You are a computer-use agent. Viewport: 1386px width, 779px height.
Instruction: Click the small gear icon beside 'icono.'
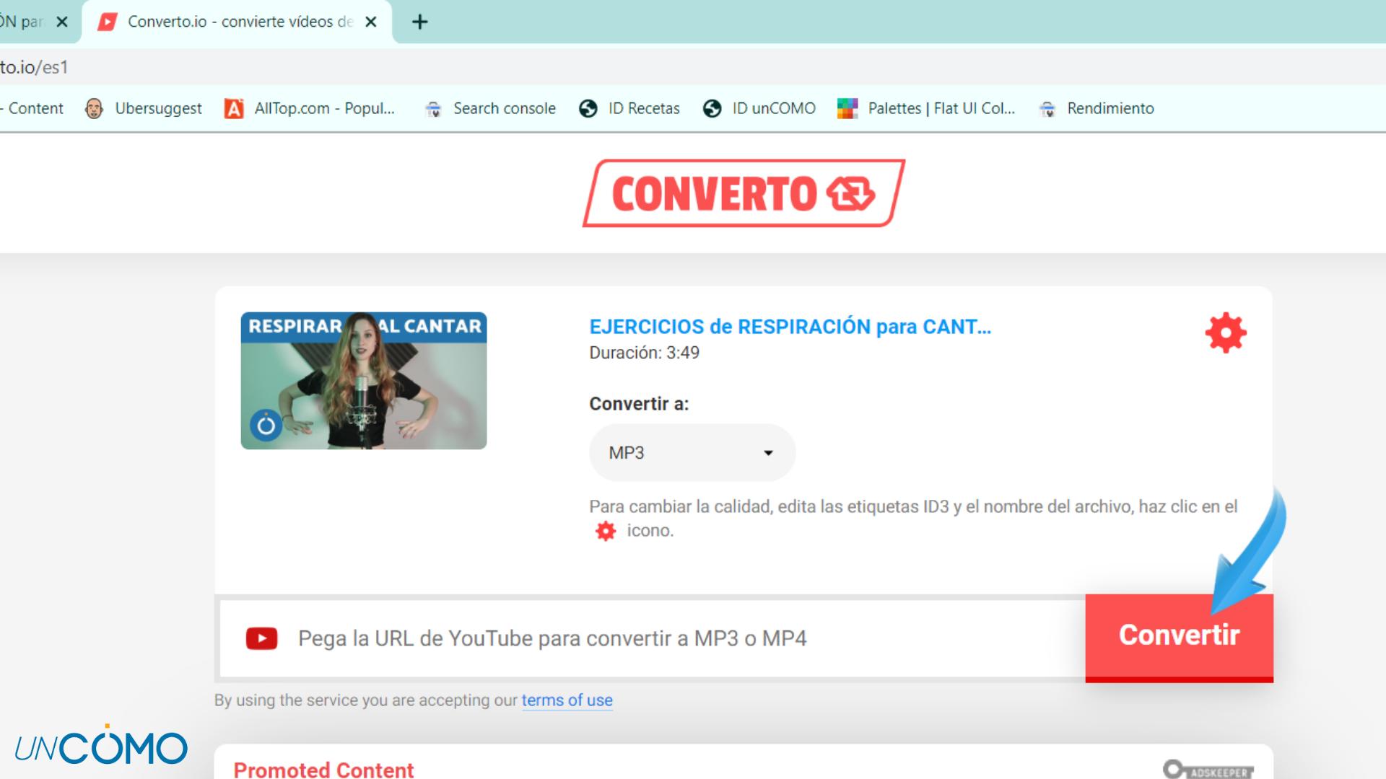click(605, 532)
